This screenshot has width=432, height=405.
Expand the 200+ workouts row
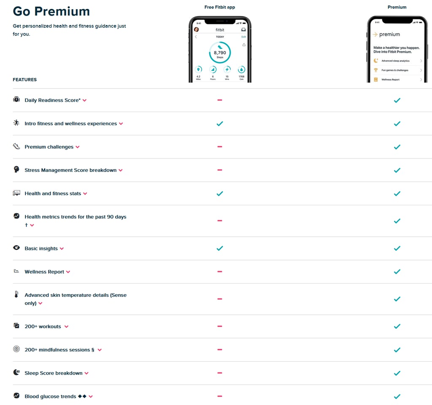click(x=66, y=327)
